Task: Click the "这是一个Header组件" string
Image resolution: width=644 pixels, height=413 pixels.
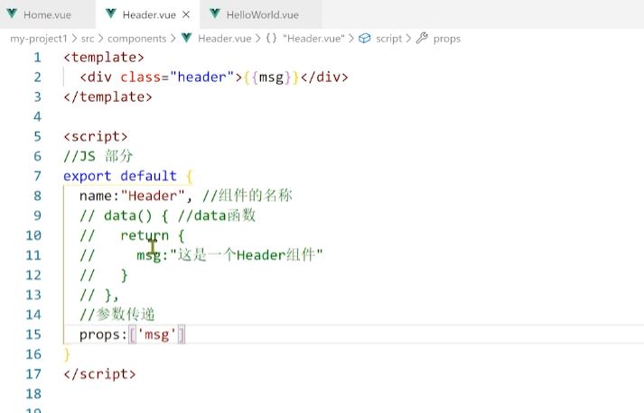Action: [x=247, y=255]
